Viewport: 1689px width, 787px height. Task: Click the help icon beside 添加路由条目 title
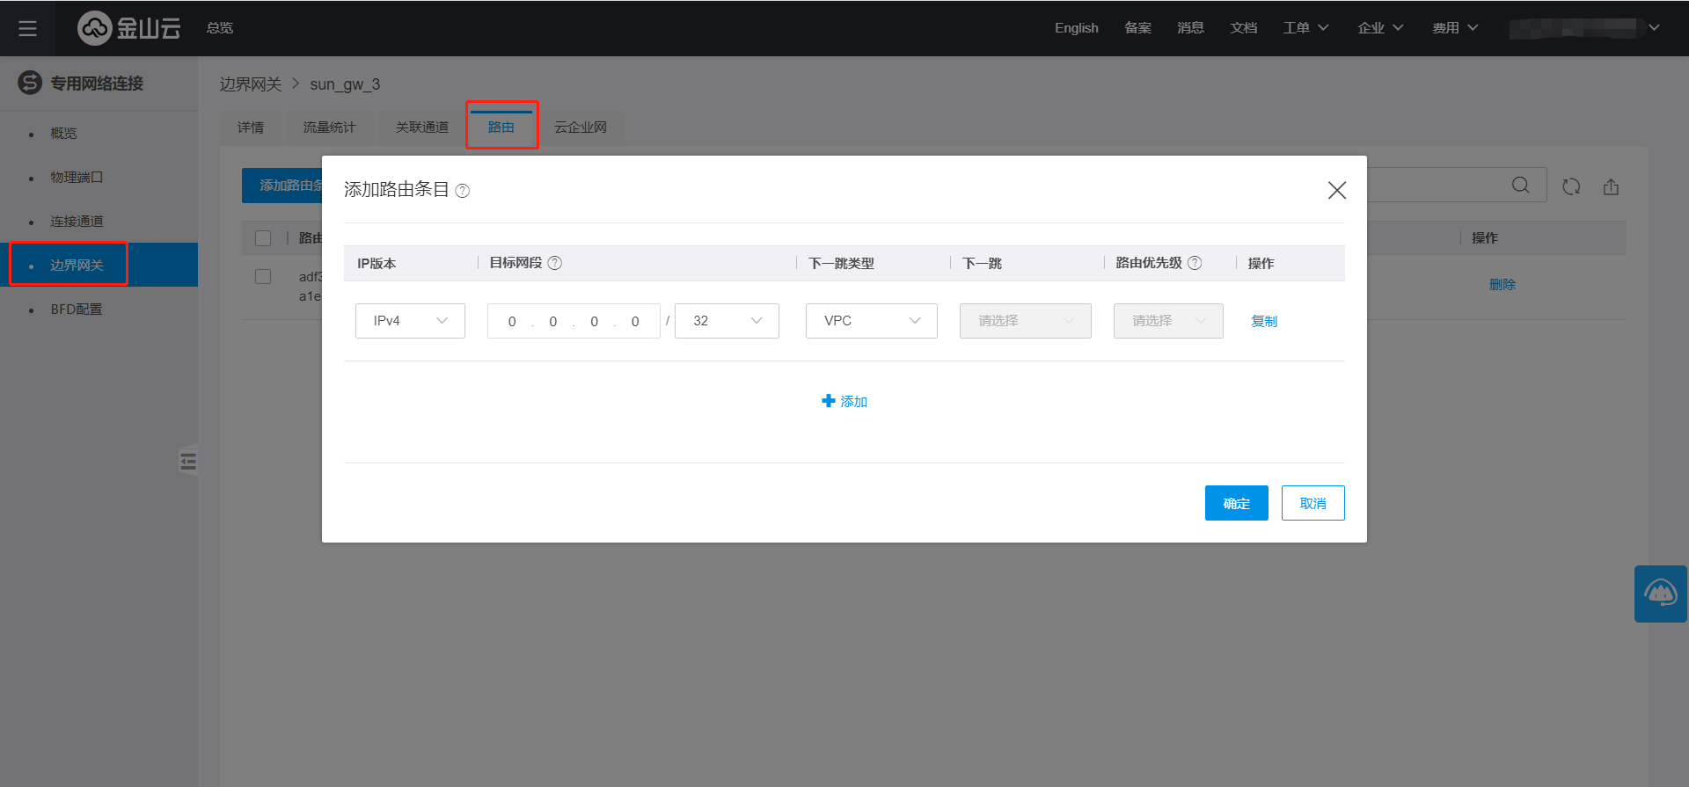463,191
